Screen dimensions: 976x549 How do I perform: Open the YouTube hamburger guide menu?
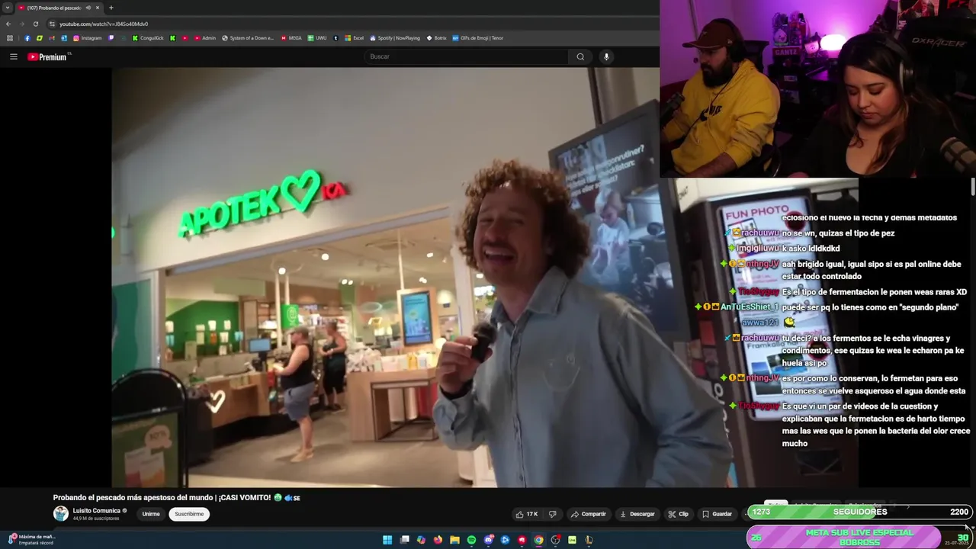[13, 56]
